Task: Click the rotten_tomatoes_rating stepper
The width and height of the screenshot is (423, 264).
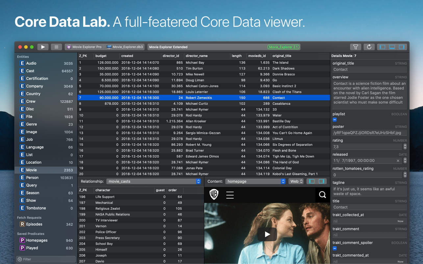Action: click(x=405, y=175)
